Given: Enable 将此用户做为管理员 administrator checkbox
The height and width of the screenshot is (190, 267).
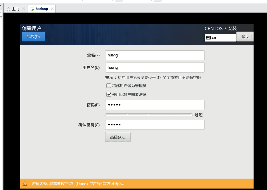Looking at the screenshot, I should [x=109, y=86].
